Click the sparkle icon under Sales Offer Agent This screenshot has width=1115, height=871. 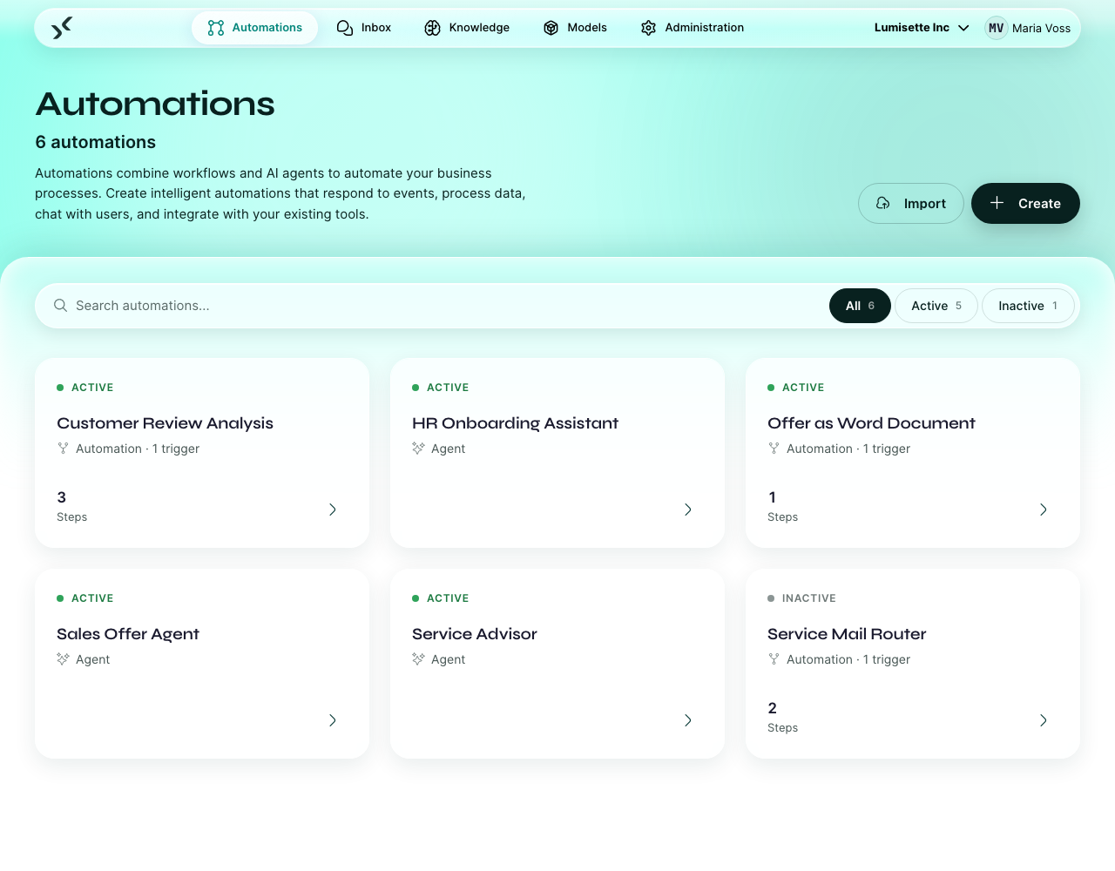point(63,659)
